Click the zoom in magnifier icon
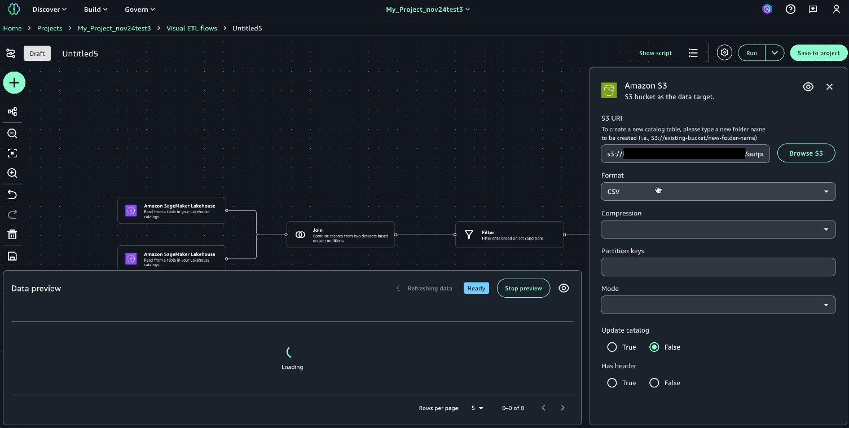This screenshot has width=849, height=428. pyautogui.click(x=12, y=173)
